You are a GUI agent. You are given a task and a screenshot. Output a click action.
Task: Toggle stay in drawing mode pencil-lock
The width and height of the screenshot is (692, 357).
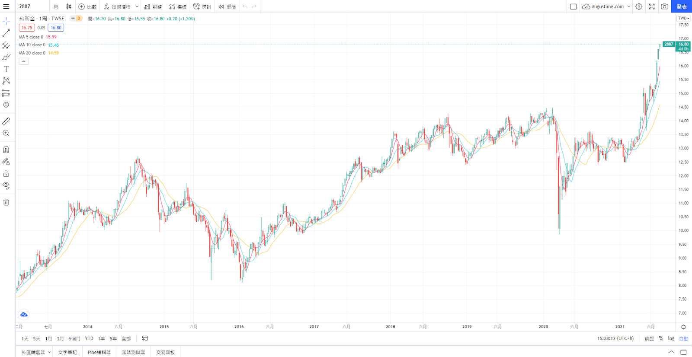pos(6,162)
